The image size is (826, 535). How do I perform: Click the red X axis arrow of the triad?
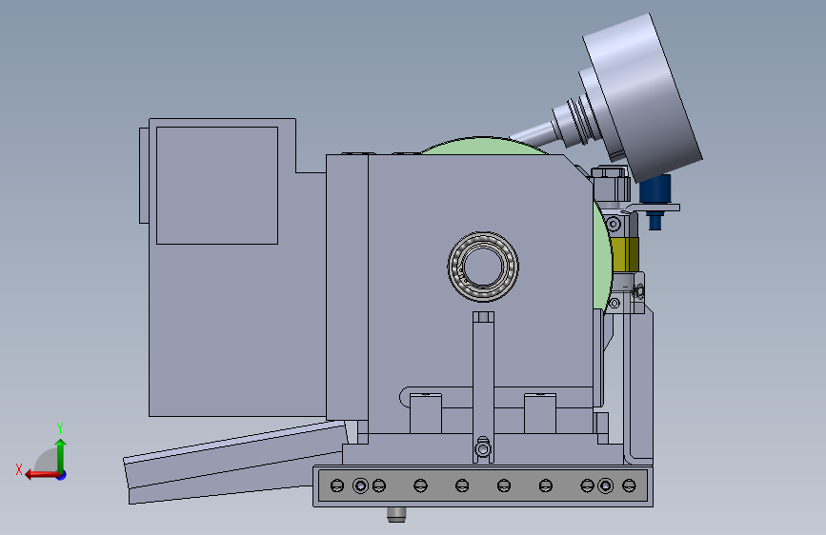(42, 475)
